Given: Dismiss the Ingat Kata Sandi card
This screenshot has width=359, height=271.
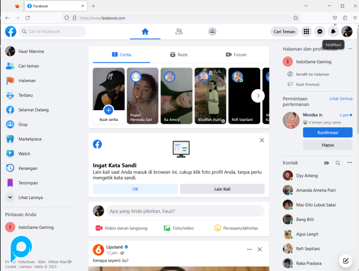Looking at the screenshot, I should click(262, 141).
